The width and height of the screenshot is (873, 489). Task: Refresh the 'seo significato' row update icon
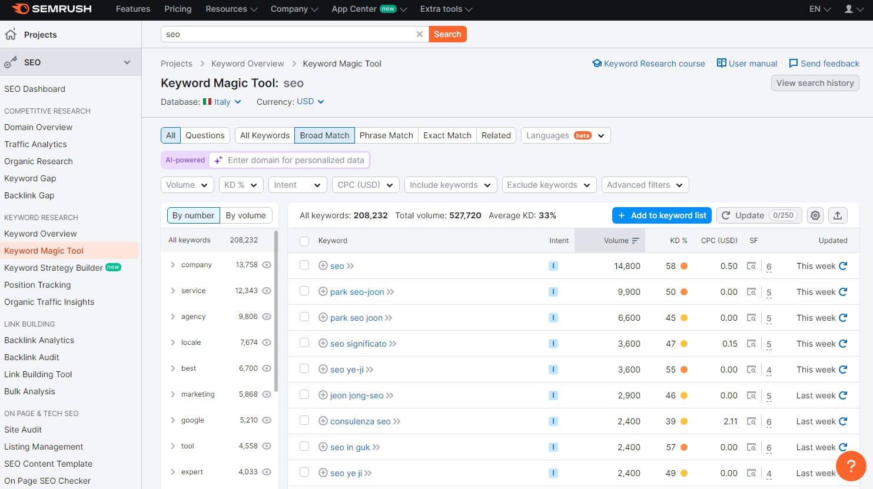click(x=843, y=344)
